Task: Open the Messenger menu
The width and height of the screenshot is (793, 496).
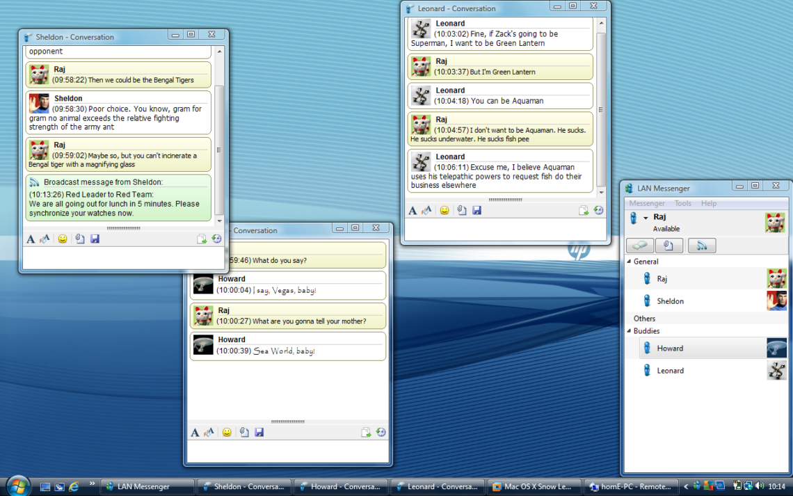Action: [647, 203]
